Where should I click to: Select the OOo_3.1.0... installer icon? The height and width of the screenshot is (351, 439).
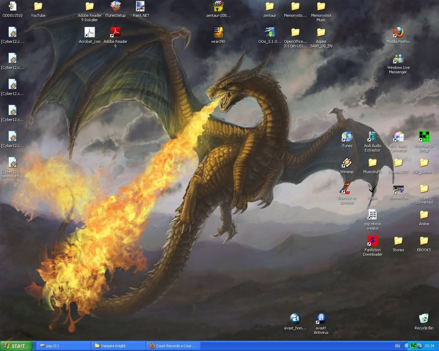click(270, 33)
